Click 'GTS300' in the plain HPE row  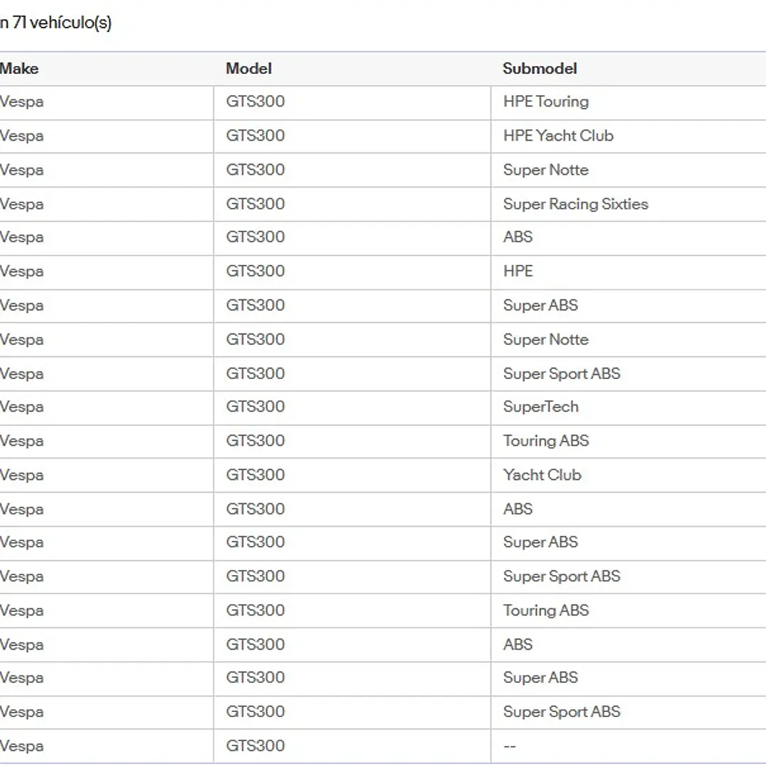[x=255, y=271]
